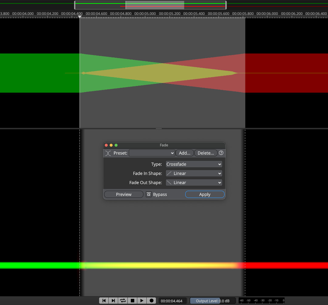328x305 pixels.
Task: Stop playback with the square stop button
Action: tap(132, 301)
